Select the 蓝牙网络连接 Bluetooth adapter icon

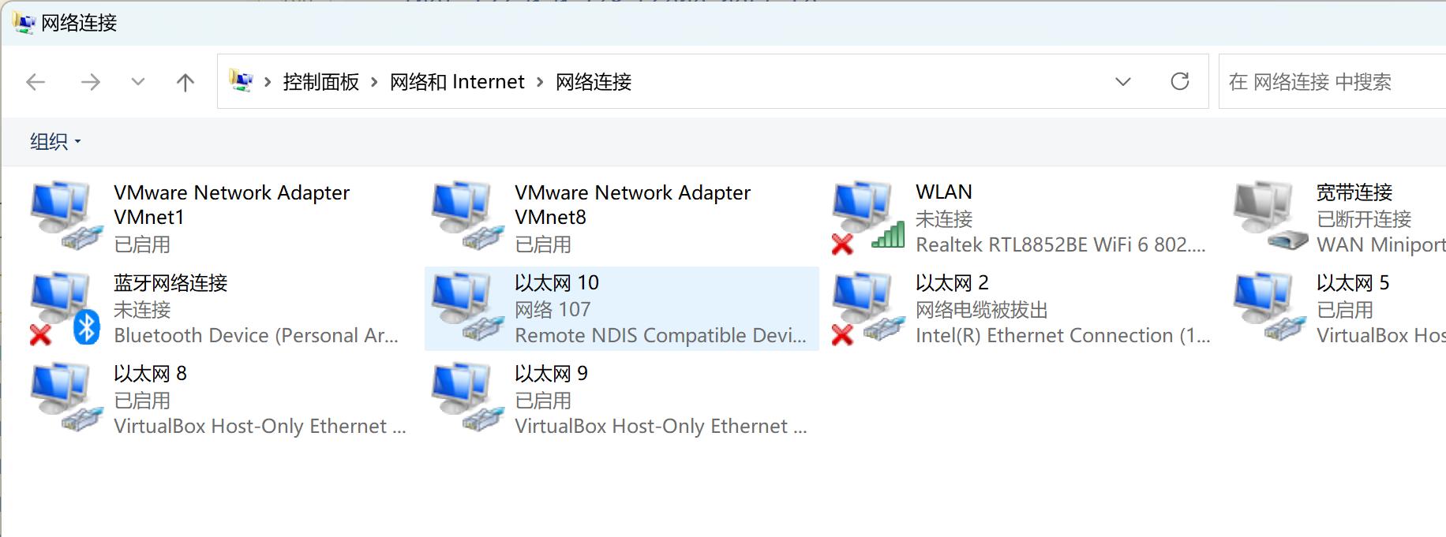[x=66, y=308]
